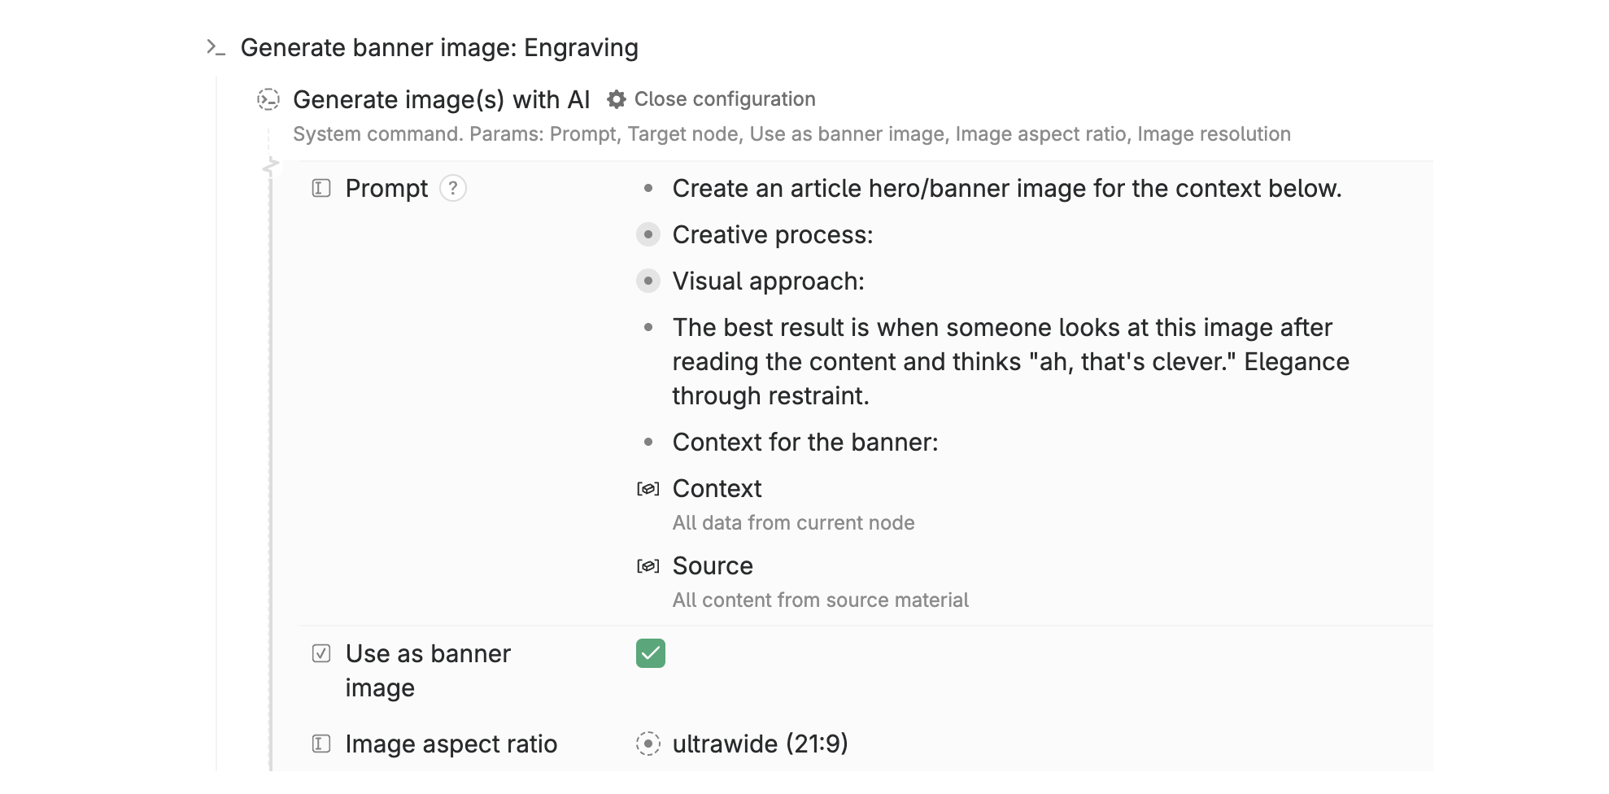Click the Source variable reference icon
The width and height of the screenshot is (1609, 794).
pos(648,566)
